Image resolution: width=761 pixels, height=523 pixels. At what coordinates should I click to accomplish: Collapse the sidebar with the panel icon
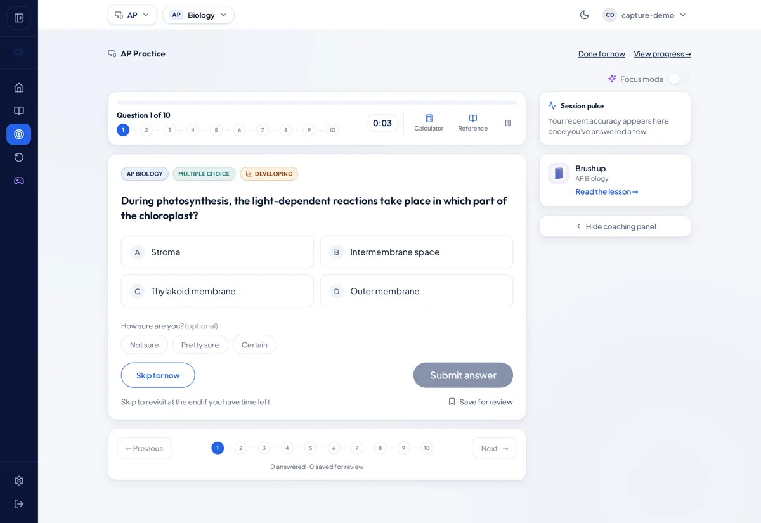point(19,18)
